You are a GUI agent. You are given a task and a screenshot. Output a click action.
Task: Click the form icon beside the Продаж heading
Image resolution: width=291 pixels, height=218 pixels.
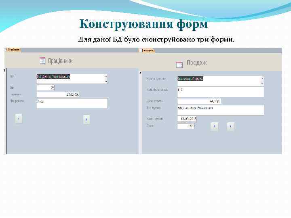[179, 65]
